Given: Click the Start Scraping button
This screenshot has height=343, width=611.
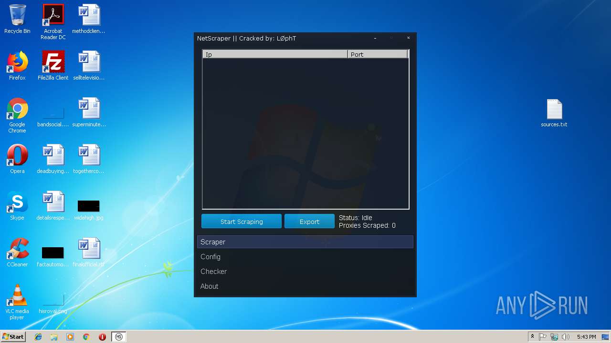Looking at the screenshot, I should click(242, 222).
